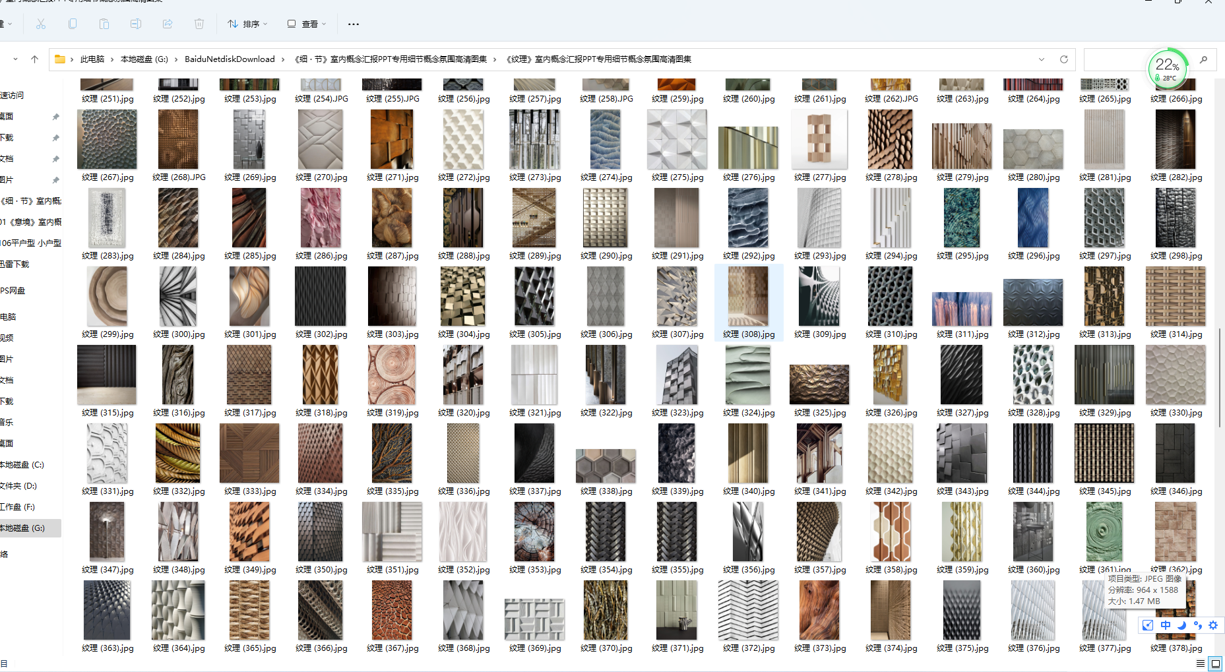The width and height of the screenshot is (1225, 672).
Task: Refresh the current folder view
Action: click(x=1063, y=59)
